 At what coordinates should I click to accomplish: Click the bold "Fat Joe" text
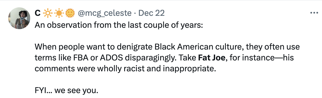tap(212, 58)
